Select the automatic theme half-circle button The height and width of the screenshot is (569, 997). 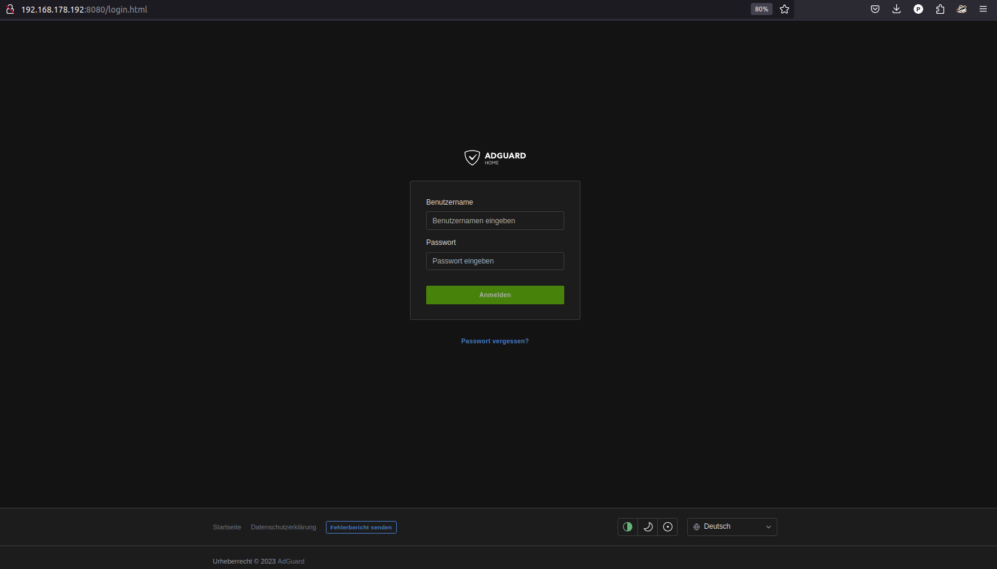(627, 527)
